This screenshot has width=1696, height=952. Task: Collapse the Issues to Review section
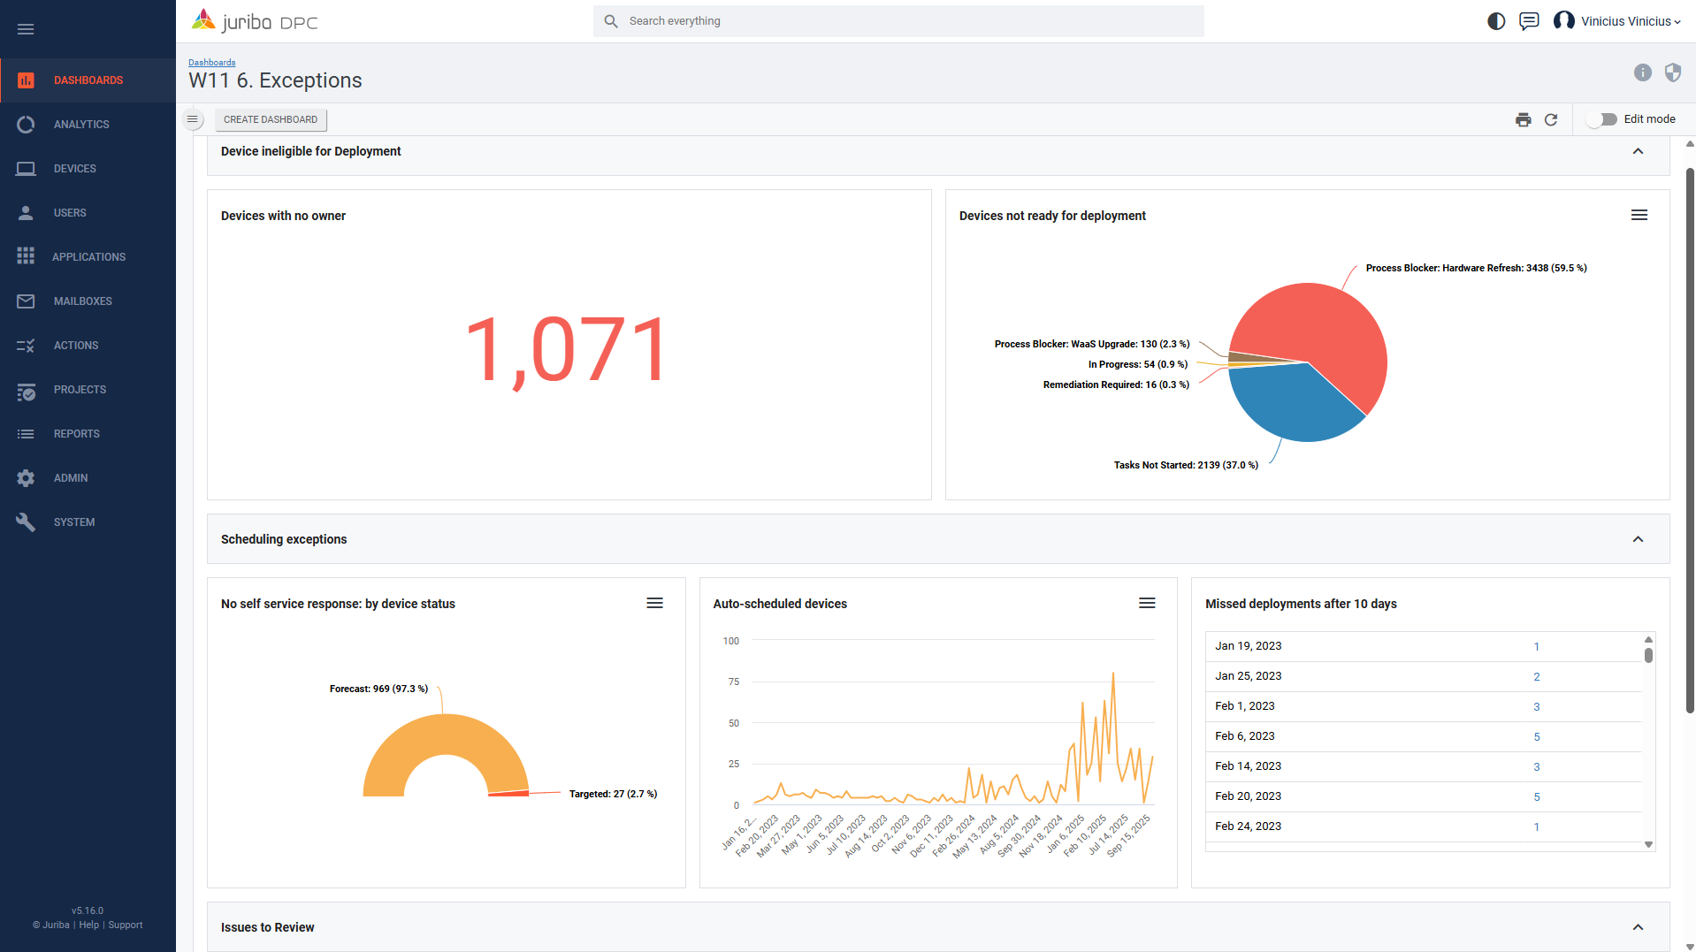tap(1638, 927)
